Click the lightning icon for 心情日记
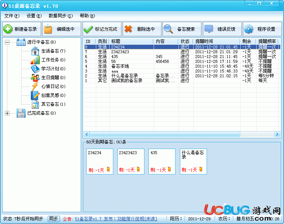This screenshot has height=224, width=284. coord(35,86)
